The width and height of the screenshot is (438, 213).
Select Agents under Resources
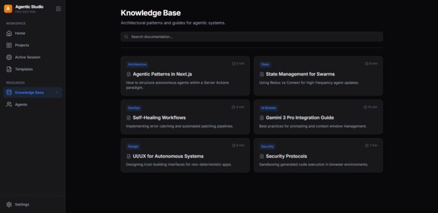coord(33,104)
